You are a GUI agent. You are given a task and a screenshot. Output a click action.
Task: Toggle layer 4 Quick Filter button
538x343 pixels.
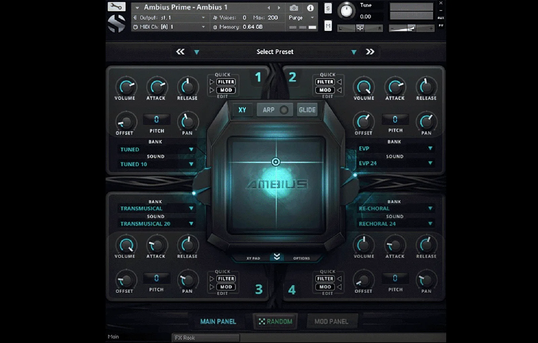point(325,279)
